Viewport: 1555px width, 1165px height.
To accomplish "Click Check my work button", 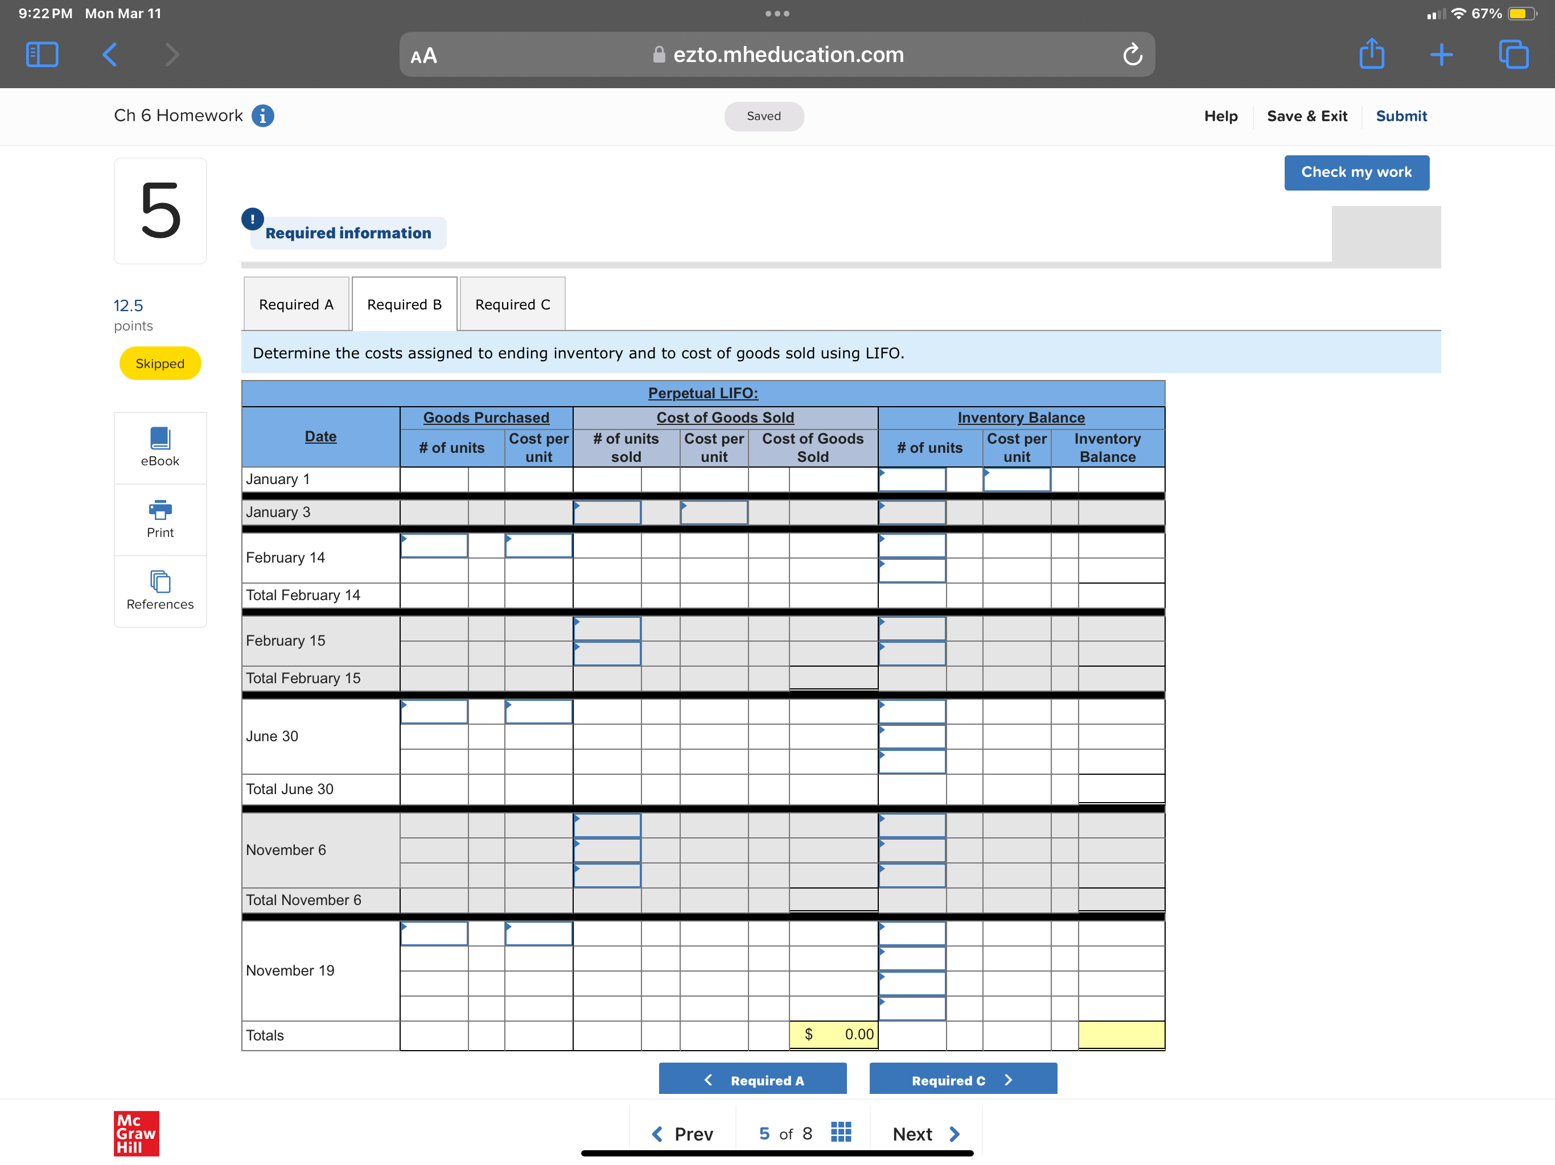I will click(1355, 172).
